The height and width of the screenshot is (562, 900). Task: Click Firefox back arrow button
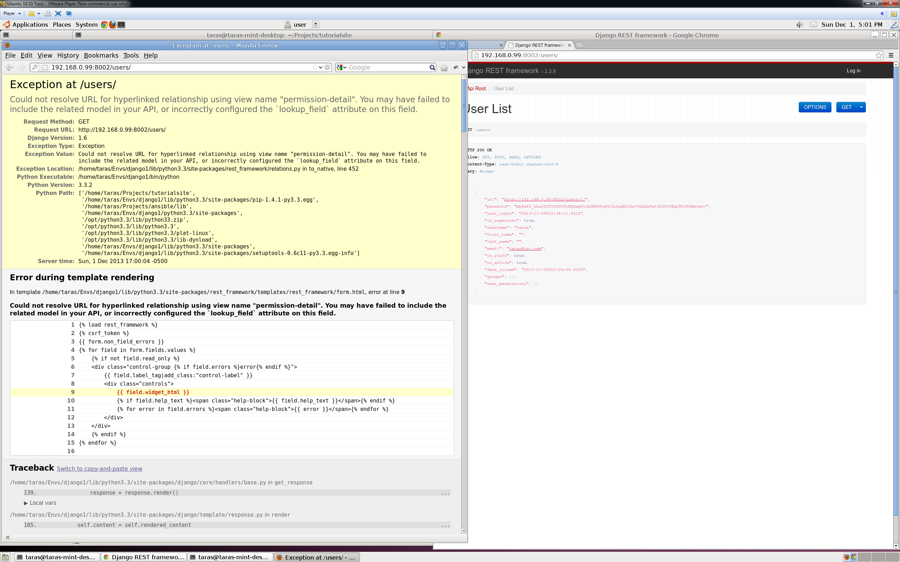(9, 67)
